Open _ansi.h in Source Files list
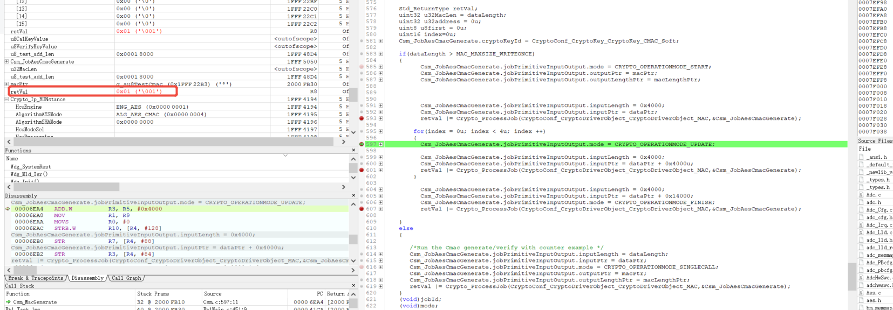Screen dimensions: 893x310 click(x=877, y=157)
